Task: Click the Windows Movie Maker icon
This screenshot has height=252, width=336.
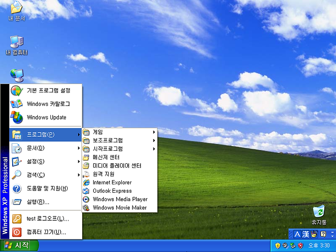Action: (x=86, y=208)
